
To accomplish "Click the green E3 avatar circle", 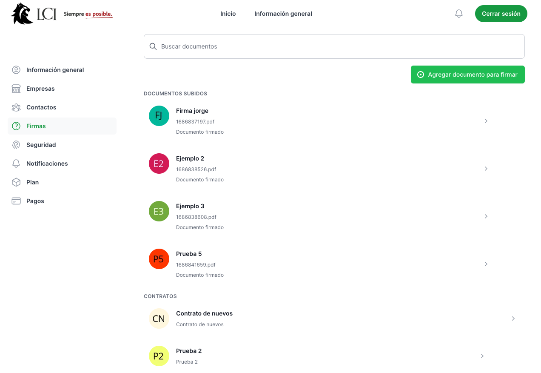I will tap(159, 211).
